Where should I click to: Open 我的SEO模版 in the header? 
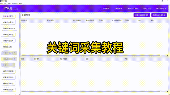point(133,8)
